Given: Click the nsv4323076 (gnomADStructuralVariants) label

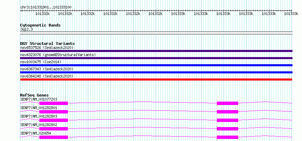Looking at the screenshot, I should point(58,55).
